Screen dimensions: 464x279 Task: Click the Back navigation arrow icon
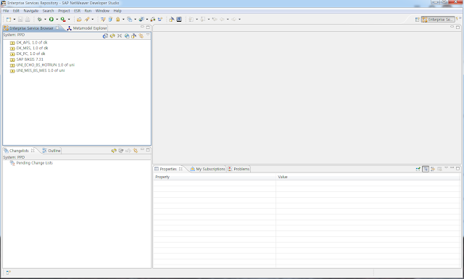pyautogui.click(x=222, y=20)
